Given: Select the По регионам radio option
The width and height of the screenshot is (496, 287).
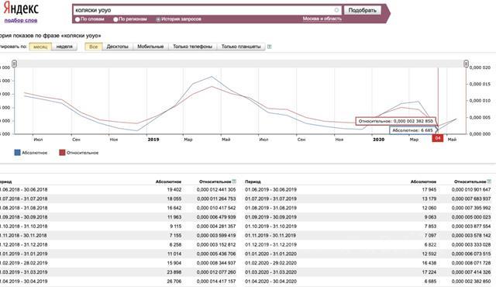Looking at the screenshot, I should (x=115, y=19).
